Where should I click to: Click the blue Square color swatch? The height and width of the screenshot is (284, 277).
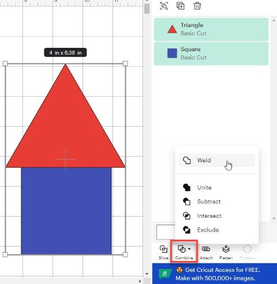172,53
